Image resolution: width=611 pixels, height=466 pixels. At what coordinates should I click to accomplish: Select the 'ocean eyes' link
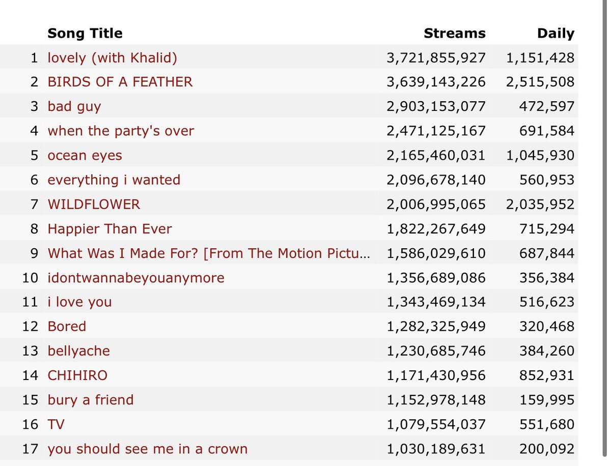[x=85, y=155]
